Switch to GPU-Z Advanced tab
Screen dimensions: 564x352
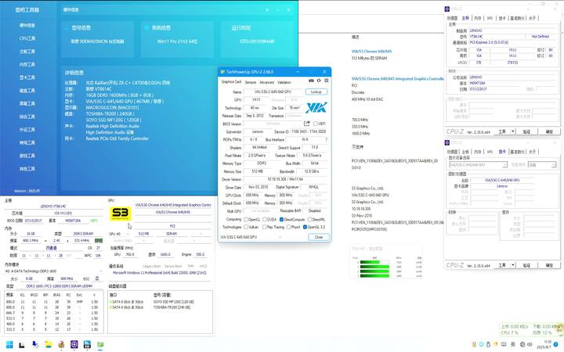tap(266, 82)
